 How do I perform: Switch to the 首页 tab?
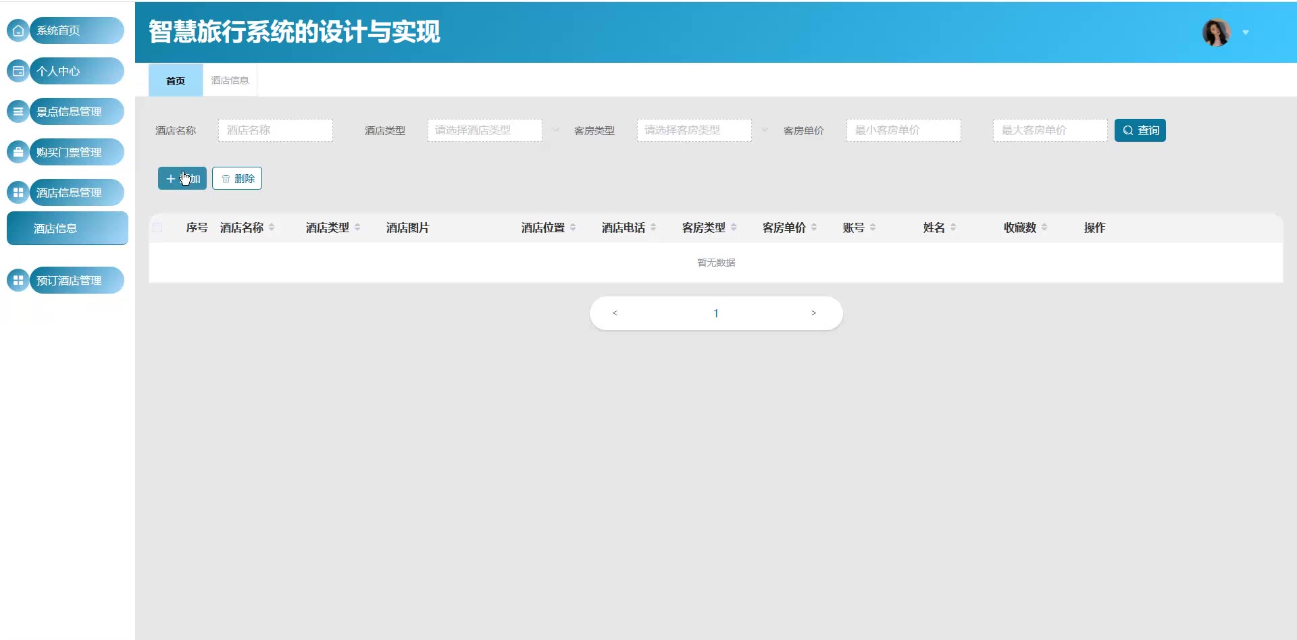176,80
